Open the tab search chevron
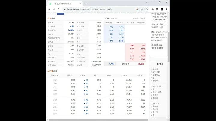 (146, 2)
